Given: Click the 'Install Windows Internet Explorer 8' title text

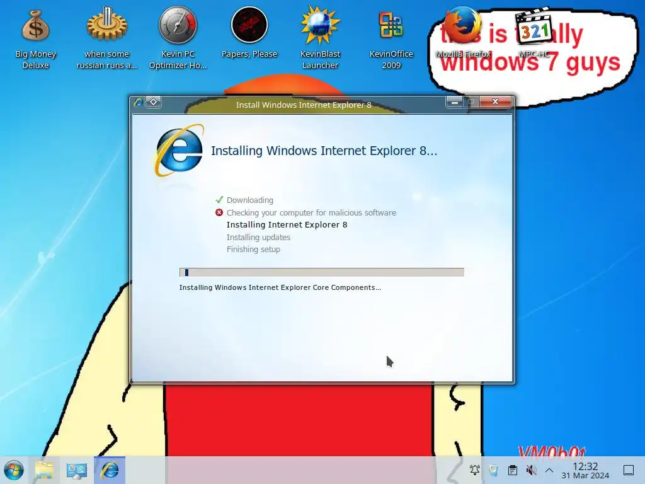Looking at the screenshot, I should (x=304, y=105).
